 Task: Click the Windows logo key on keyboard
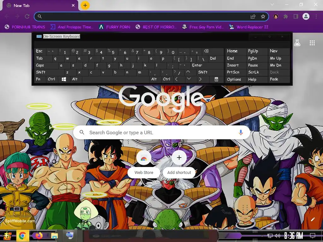click(64, 79)
